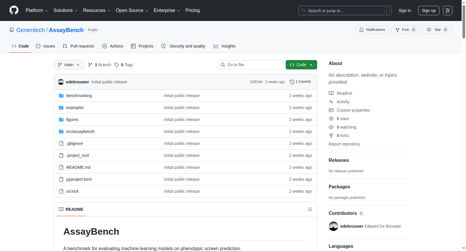
Task: Open the pyproject.toml file
Action: pyautogui.click(x=79, y=179)
